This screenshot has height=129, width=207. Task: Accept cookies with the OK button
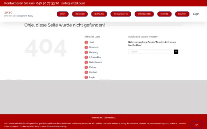[197, 125]
